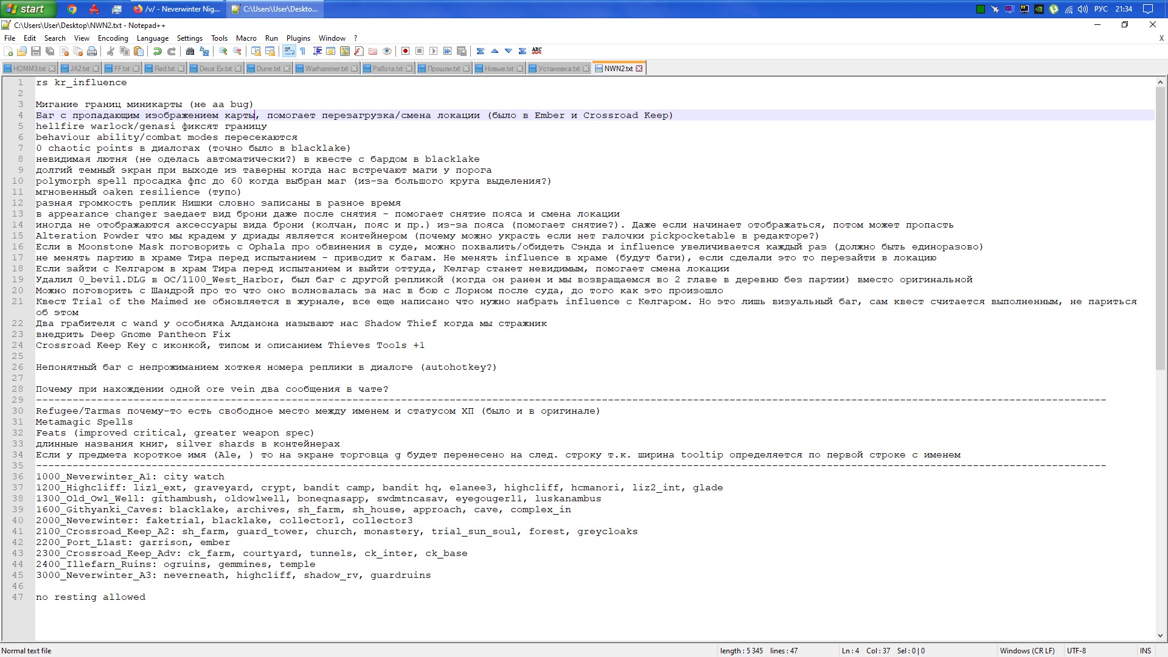Screen dimensions: 1168x657
Task: Close the NWN2.txt tab with X
Action: pyautogui.click(x=639, y=69)
